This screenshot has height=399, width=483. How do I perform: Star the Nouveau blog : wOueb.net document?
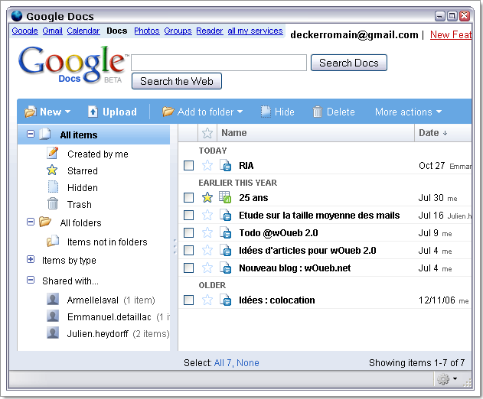coord(207,268)
